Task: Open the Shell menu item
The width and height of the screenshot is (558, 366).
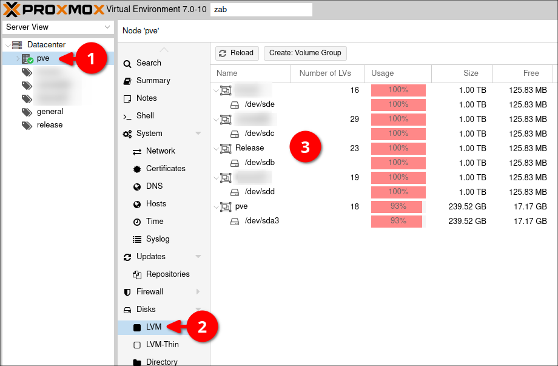Action: (164, 116)
